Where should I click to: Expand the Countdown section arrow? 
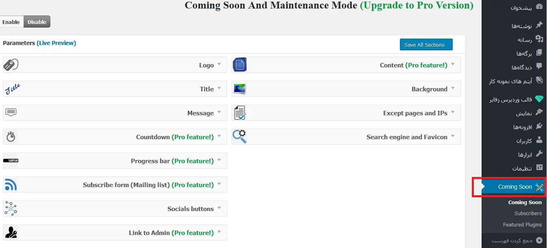tap(219, 136)
